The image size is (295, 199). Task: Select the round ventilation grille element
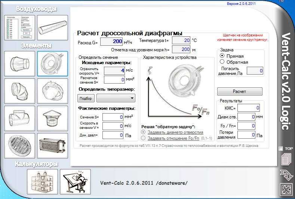tap(19, 146)
